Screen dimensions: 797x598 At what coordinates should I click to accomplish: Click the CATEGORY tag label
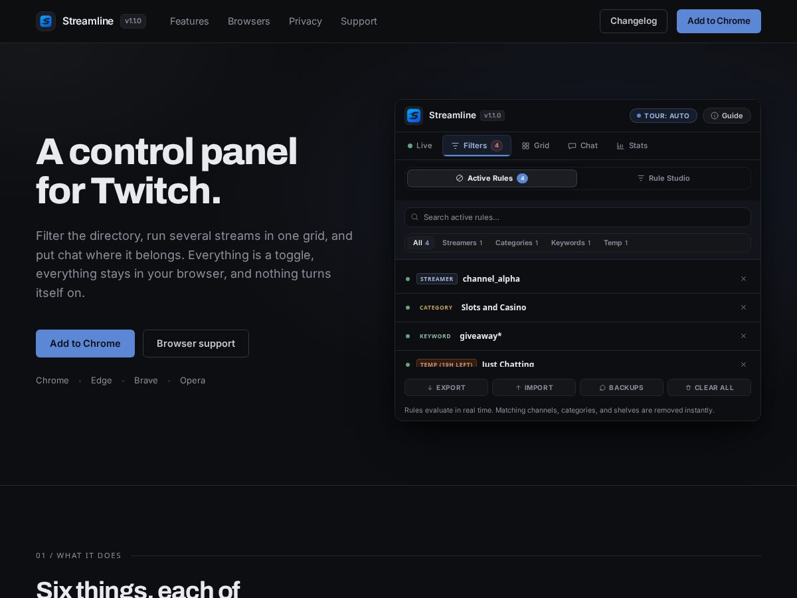[x=436, y=308]
